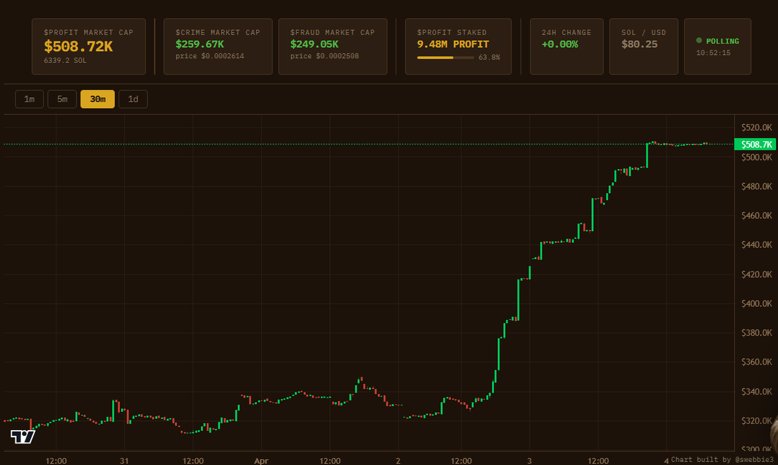This screenshot has width=778, height=465.
Task: Click the green polling status dot
Action: click(x=699, y=41)
